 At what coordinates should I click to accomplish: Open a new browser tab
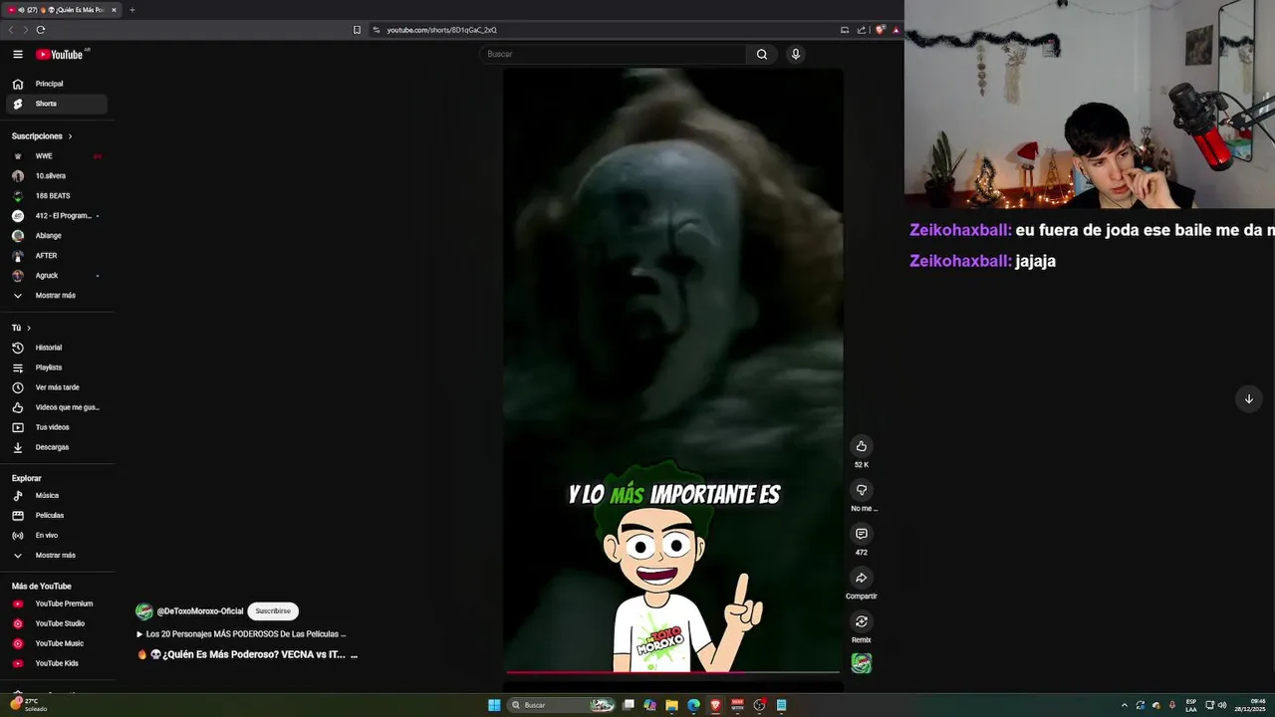(x=132, y=10)
